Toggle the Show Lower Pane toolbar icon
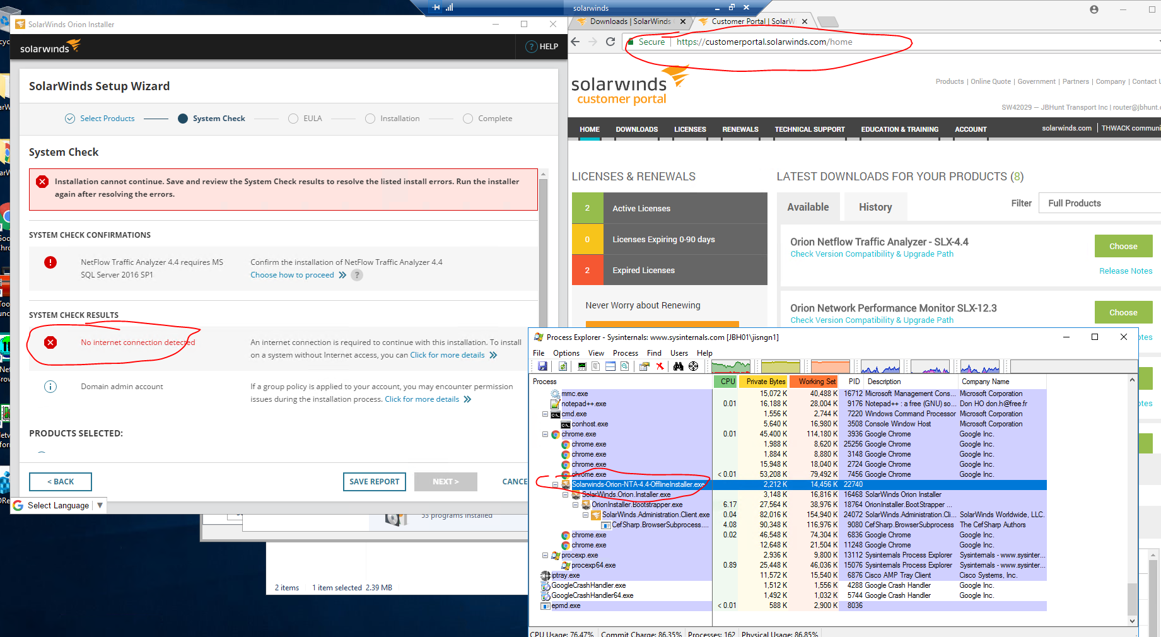The width and height of the screenshot is (1161, 637). tap(610, 366)
